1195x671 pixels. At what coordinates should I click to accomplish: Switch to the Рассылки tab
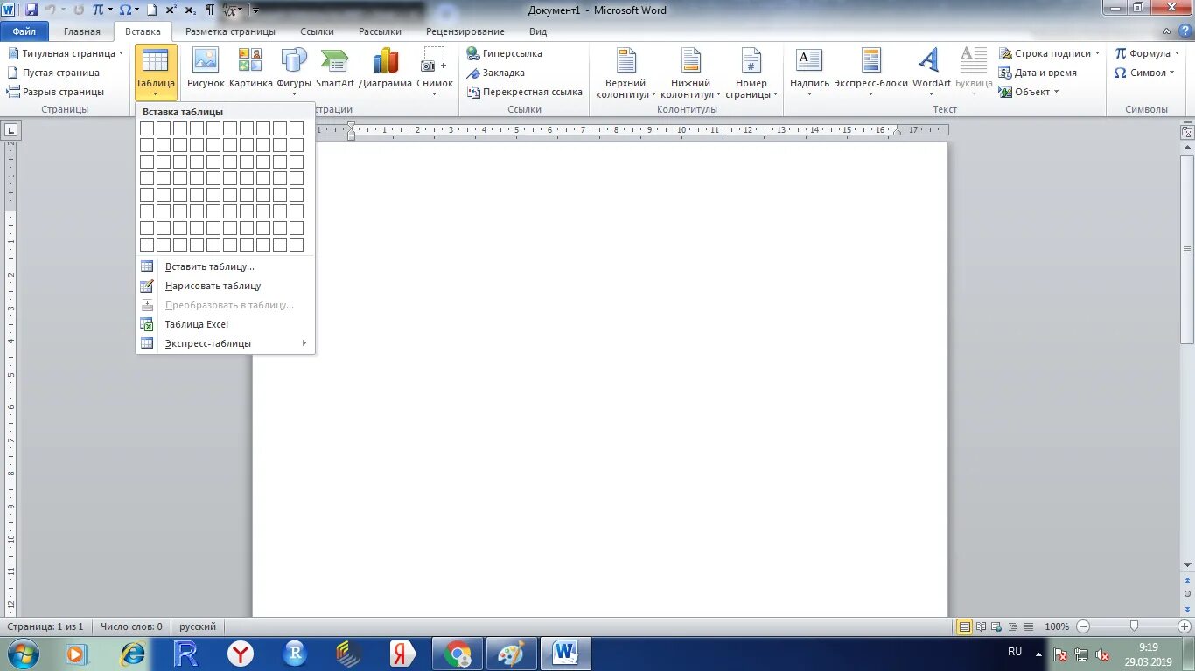coord(380,31)
